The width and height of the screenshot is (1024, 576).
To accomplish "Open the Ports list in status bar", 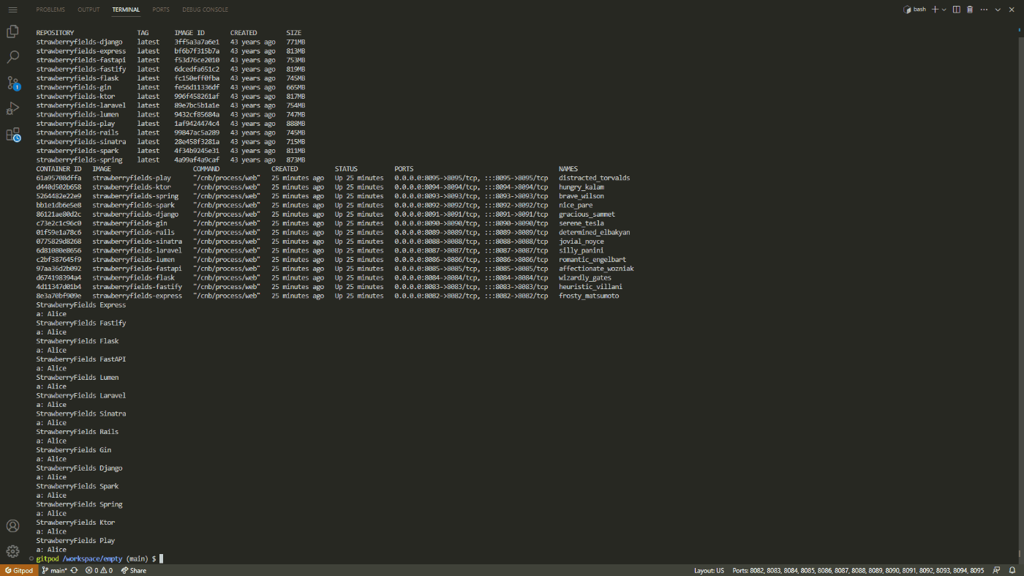I will [x=858, y=570].
